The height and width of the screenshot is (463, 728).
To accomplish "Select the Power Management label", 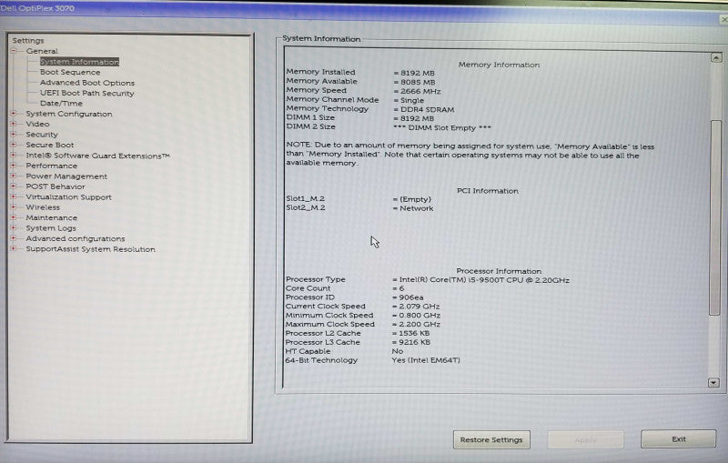I will click(66, 176).
